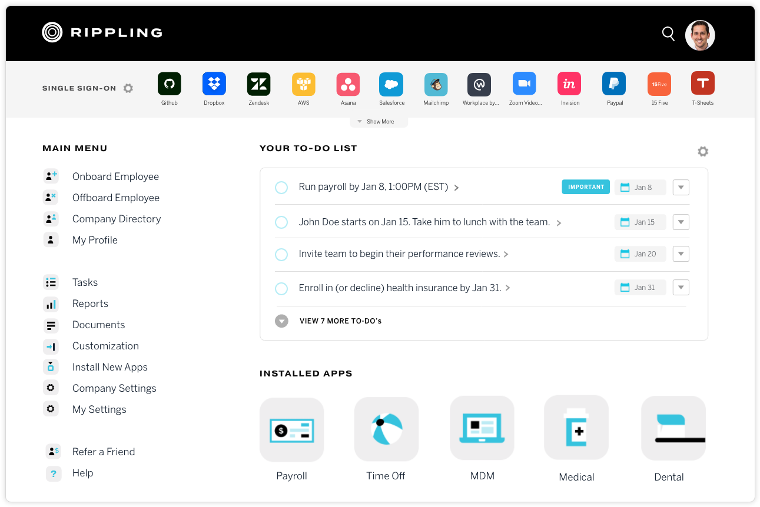The width and height of the screenshot is (760, 507).
Task: Open the Time Off installed app
Action: (x=386, y=429)
